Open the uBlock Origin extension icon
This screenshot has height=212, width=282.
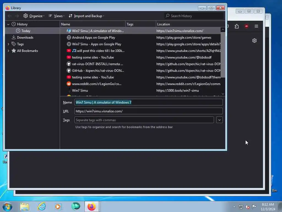point(246,26)
